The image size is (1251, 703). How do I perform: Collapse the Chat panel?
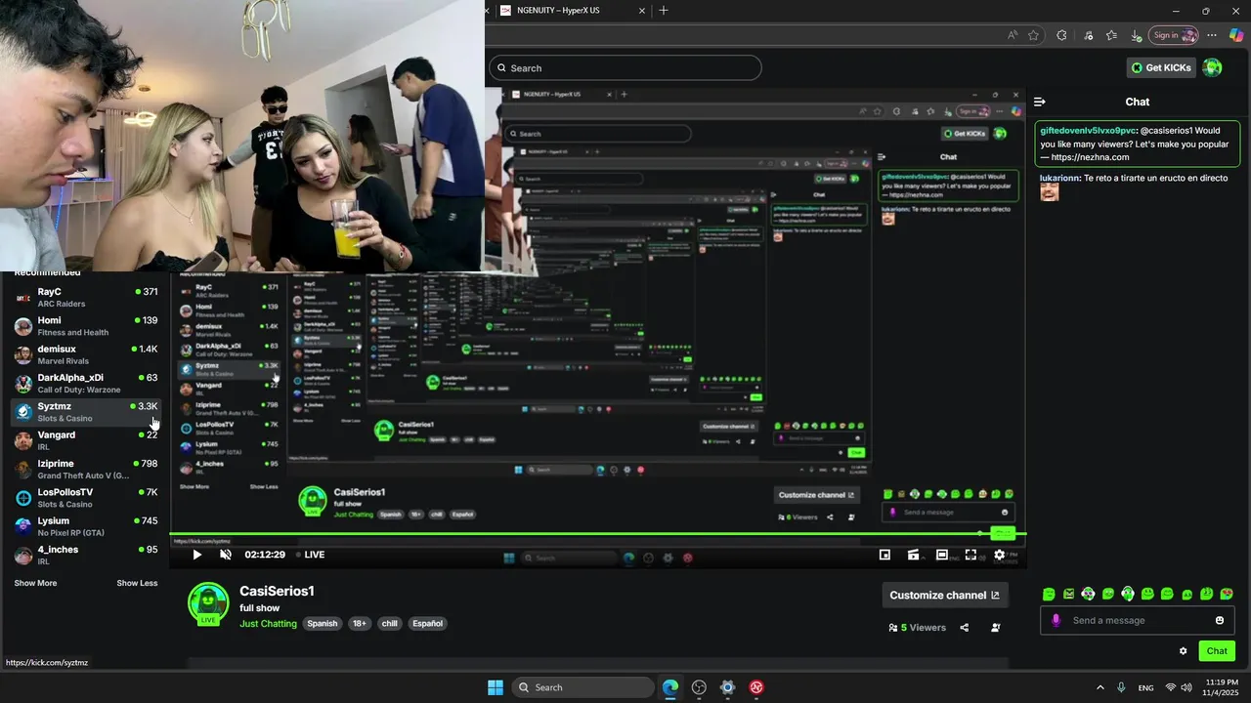pyautogui.click(x=1040, y=102)
